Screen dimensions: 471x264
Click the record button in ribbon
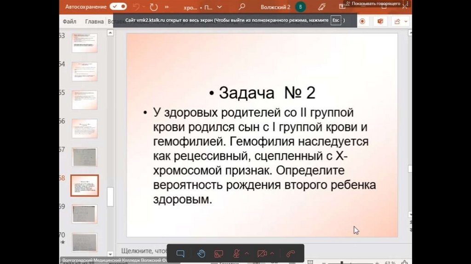(362, 22)
